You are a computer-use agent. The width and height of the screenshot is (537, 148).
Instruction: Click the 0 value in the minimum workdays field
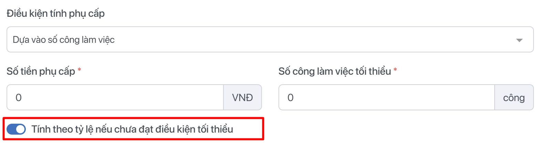(290, 98)
